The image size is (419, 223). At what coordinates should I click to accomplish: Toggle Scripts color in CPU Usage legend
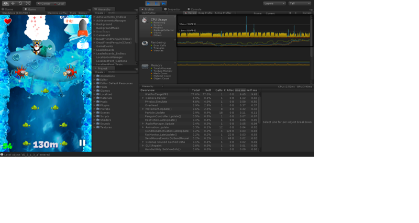(151, 25)
